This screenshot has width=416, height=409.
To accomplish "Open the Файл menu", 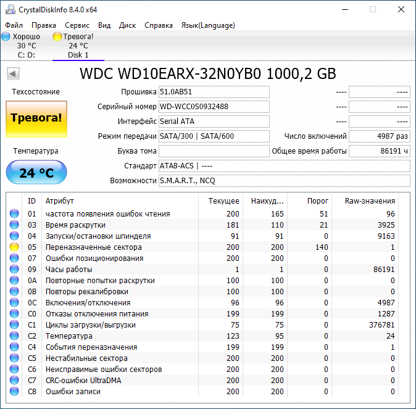I will [x=14, y=25].
